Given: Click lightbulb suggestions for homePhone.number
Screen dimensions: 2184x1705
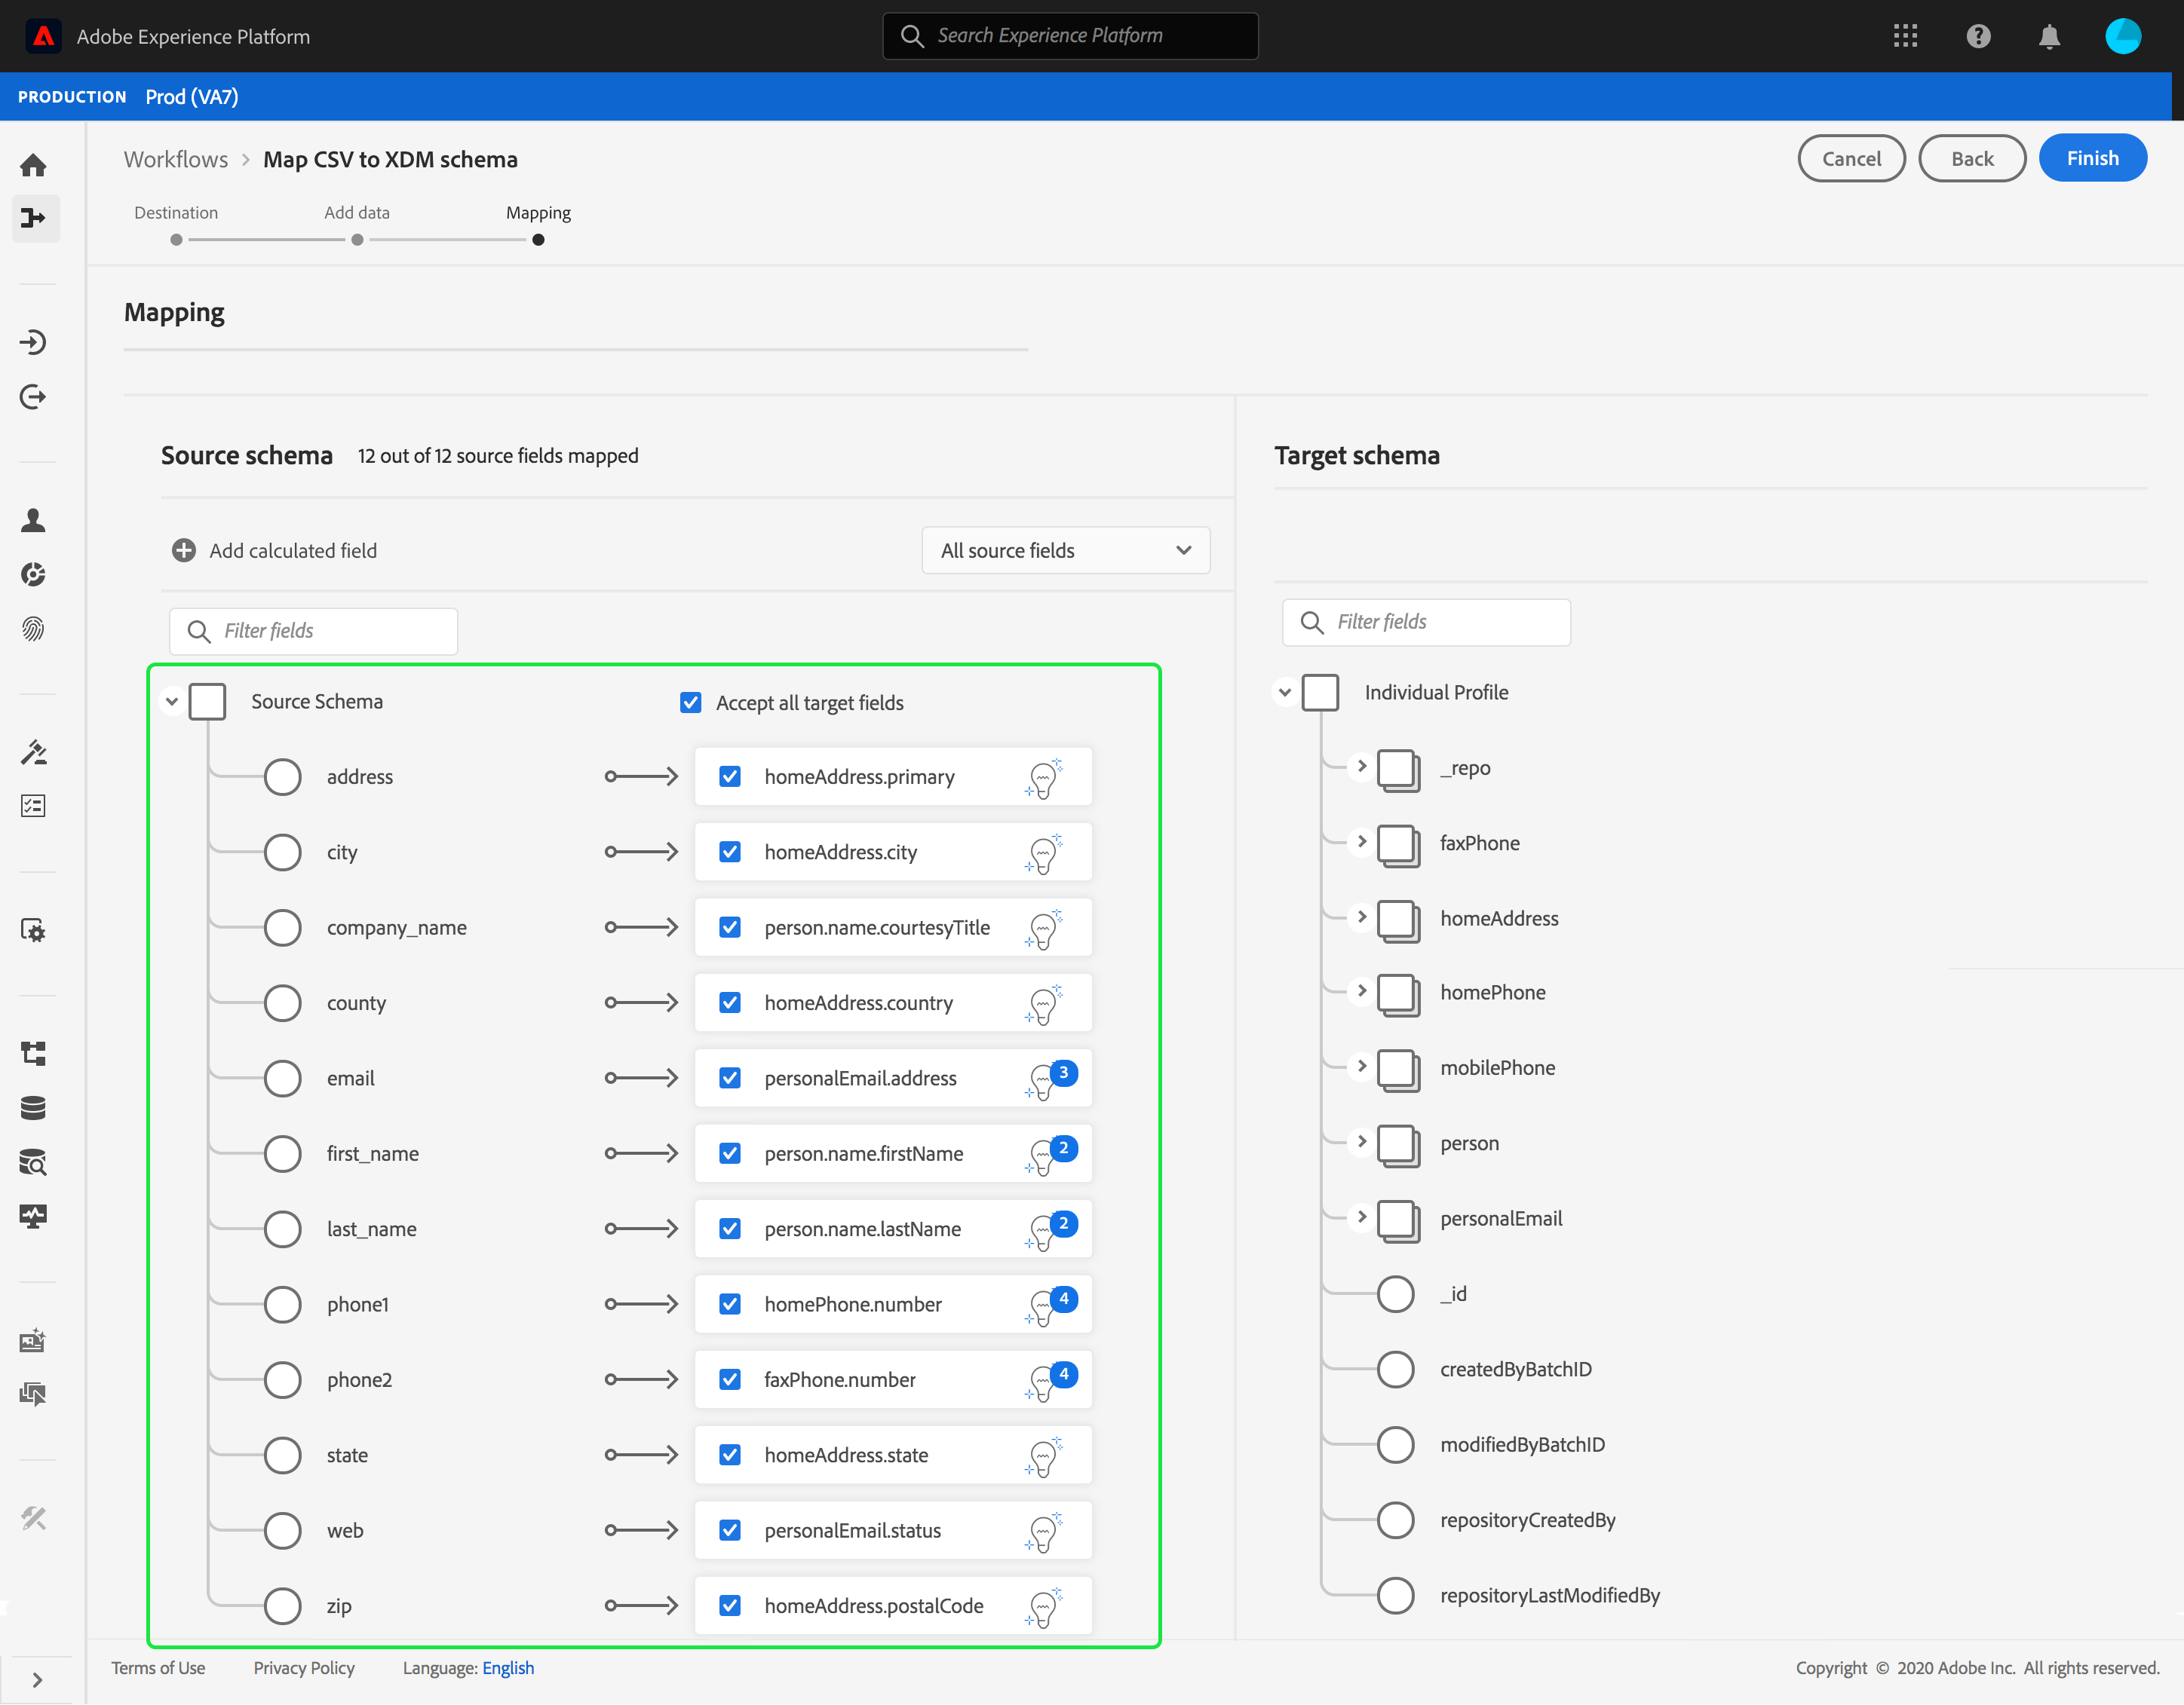Looking at the screenshot, I should pos(1043,1306).
